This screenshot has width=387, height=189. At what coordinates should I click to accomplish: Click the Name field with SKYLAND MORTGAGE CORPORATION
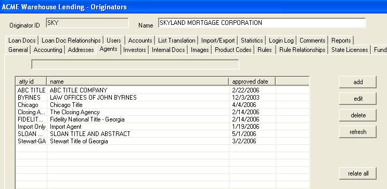(262, 23)
